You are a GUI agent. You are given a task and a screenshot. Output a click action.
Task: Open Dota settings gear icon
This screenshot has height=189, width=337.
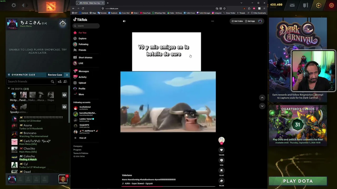pyautogui.click(x=14, y=5)
